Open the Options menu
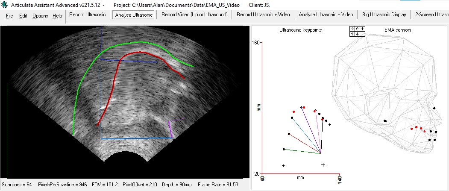Image resolution: width=449 pixels, height=191 pixels. pyautogui.click(x=40, y=16)
